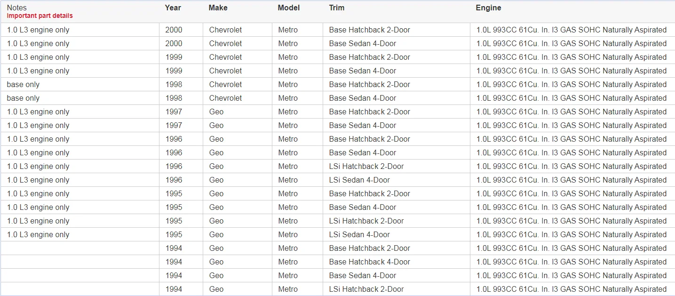The image size is (675, 296).
Task: Click the Metro model cell in 1994 Base Sedan row
Action: pyautogui.click(x=298, y=276)
